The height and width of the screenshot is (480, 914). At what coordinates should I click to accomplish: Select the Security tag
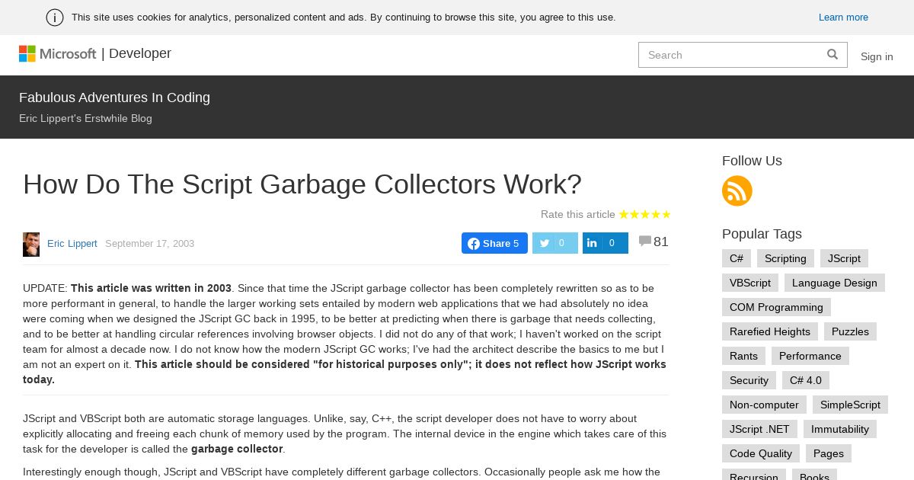tap(749, 380)
